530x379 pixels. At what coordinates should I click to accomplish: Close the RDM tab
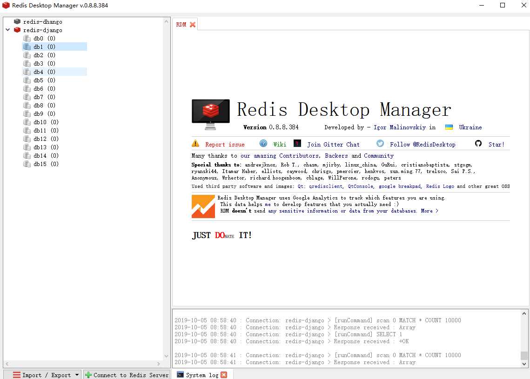(193, 25)
